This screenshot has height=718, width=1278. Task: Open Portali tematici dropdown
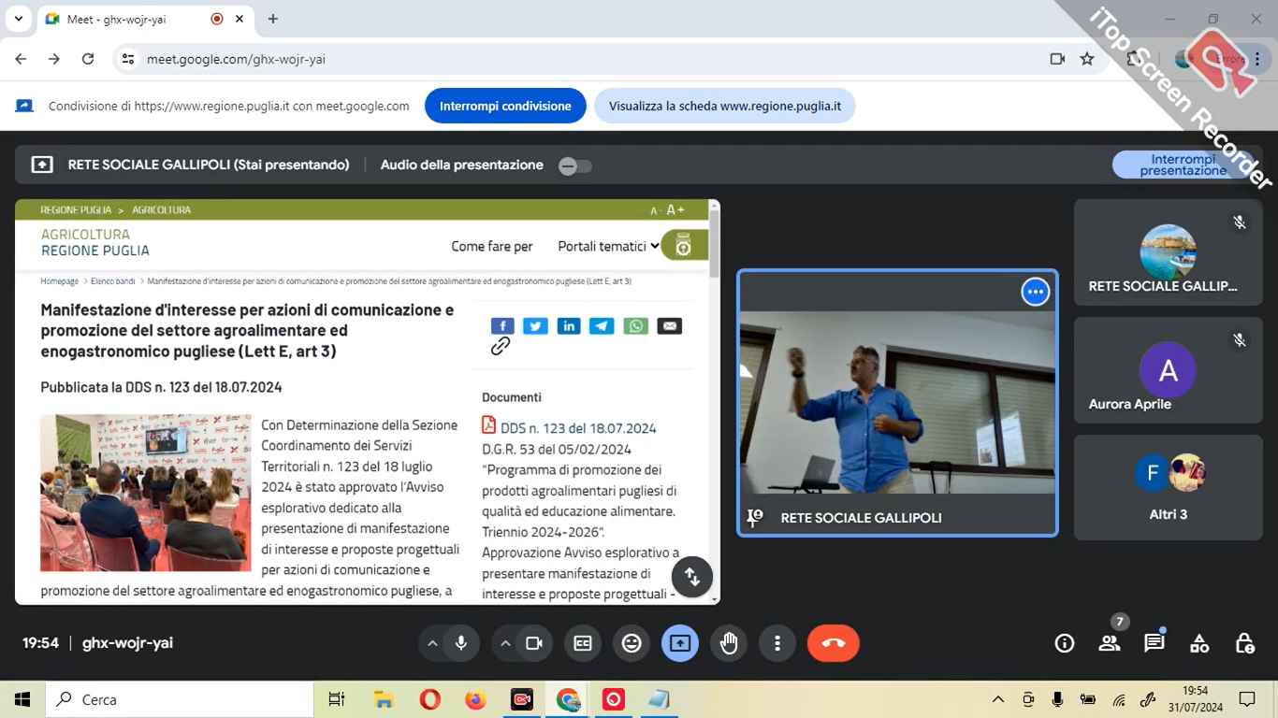[x=608, y=246]
